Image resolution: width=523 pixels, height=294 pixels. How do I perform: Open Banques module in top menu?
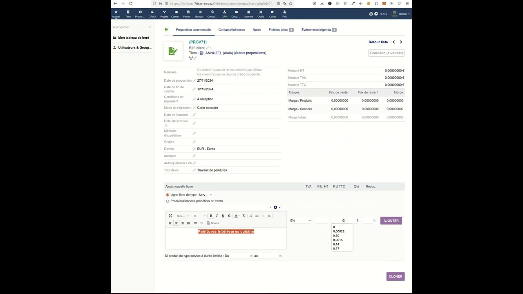pos(200,14)
